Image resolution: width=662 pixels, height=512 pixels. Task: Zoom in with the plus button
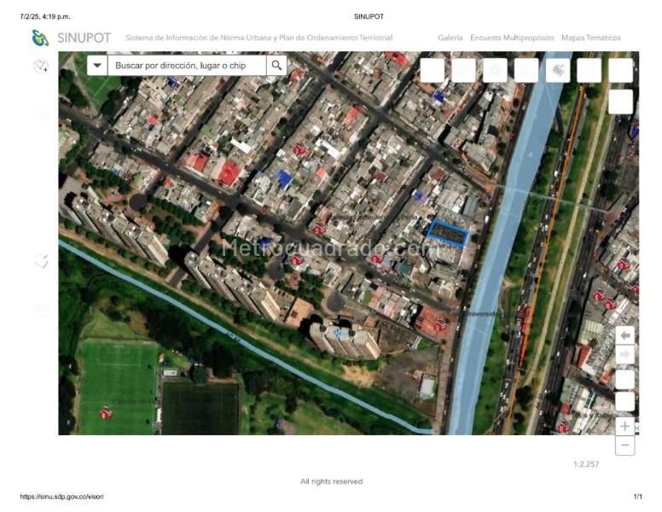pyautogui.click(x=624, y=427)
